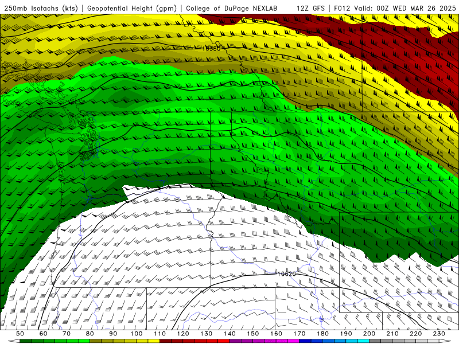Click the 120 value on the color scale
This screenshot has height=344, width=459.
click(183, 334)
